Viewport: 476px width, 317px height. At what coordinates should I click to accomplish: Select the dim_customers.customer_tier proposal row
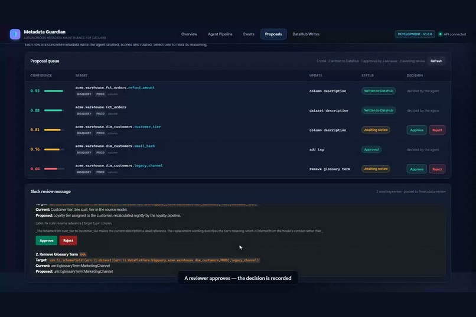(238, 130)
